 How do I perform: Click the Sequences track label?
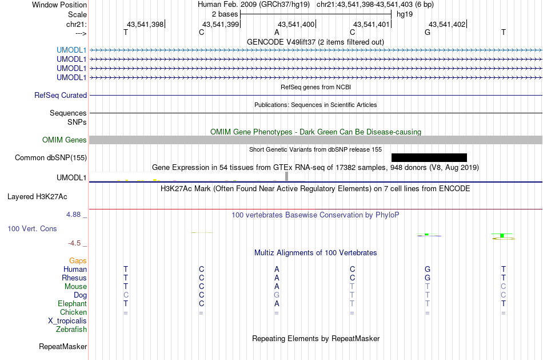click(x=68, y=113)
